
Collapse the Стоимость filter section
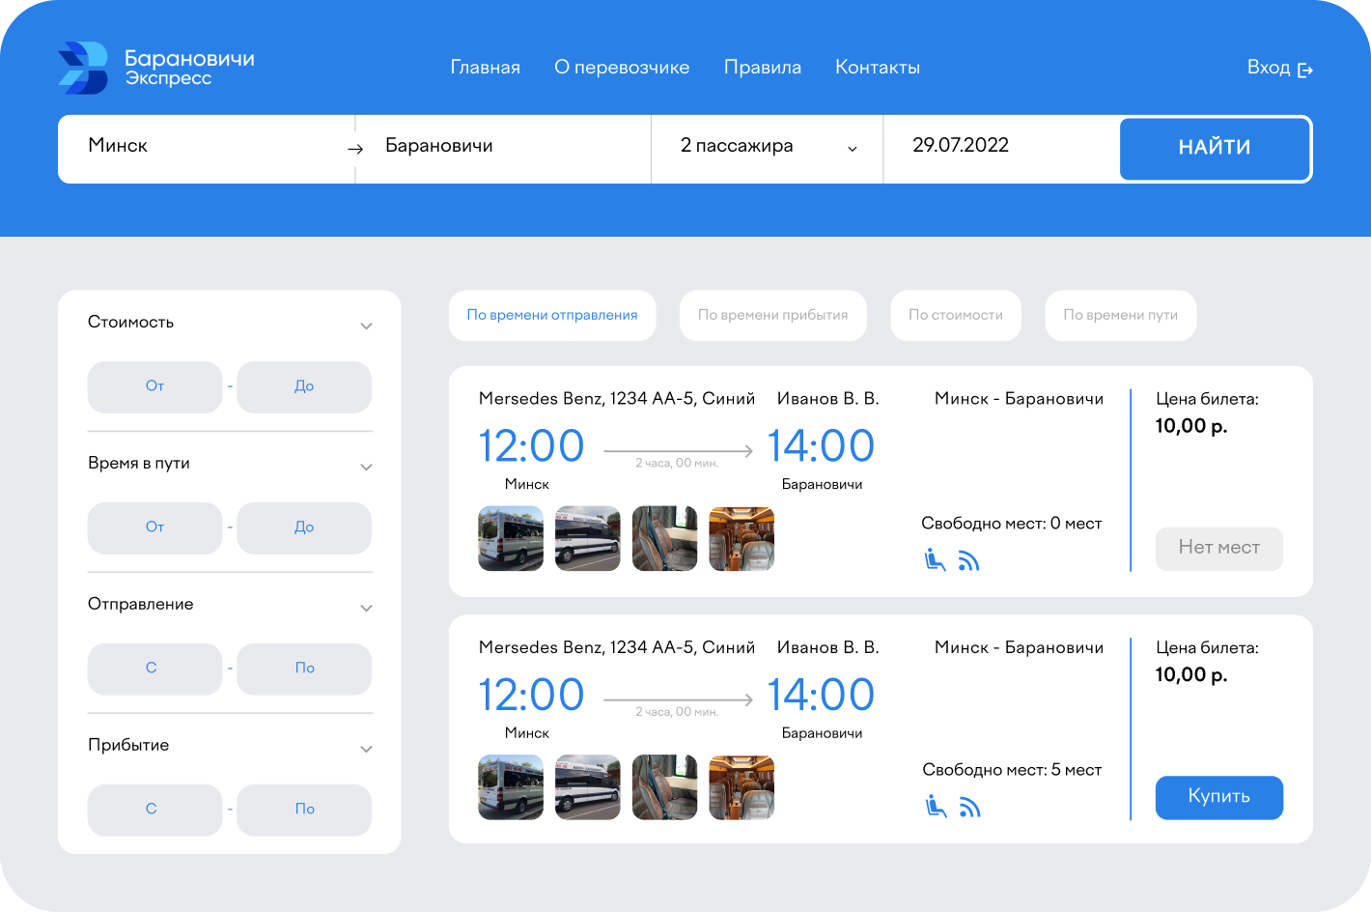(x=366, y=326)
